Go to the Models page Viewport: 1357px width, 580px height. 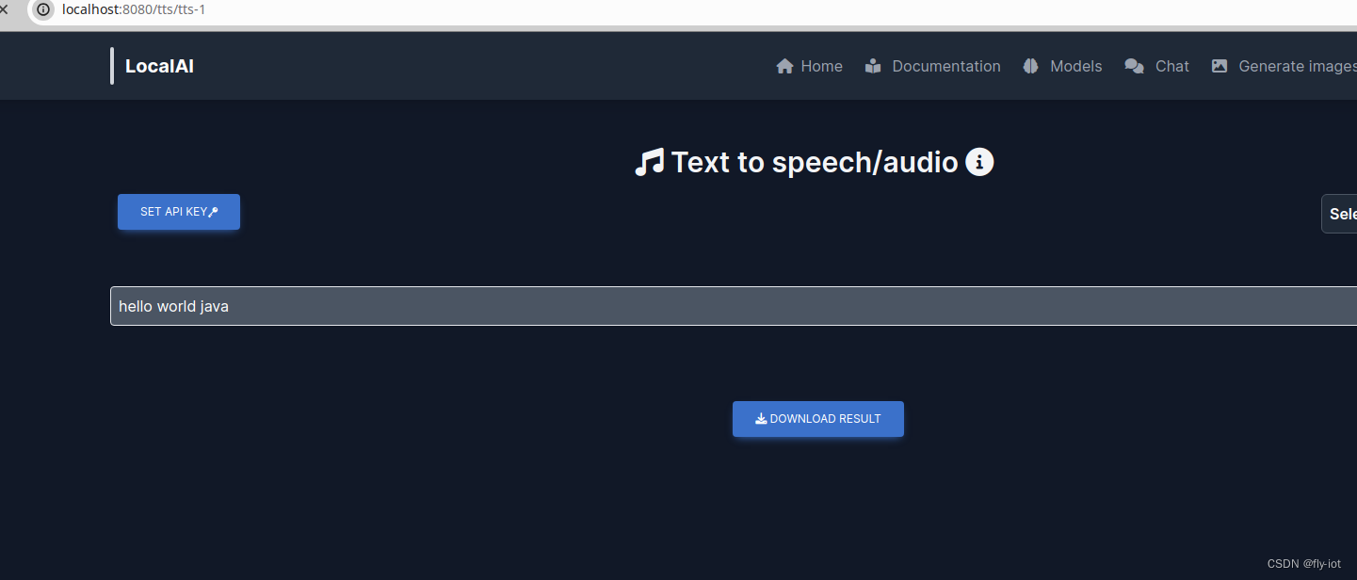pyautogui.click(x=1062, y=66)
